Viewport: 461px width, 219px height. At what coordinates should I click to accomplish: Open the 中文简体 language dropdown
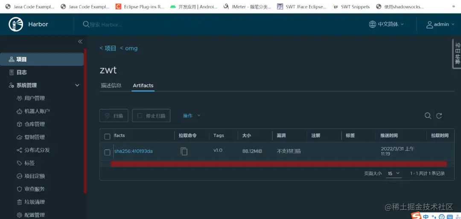pos(387,24)
